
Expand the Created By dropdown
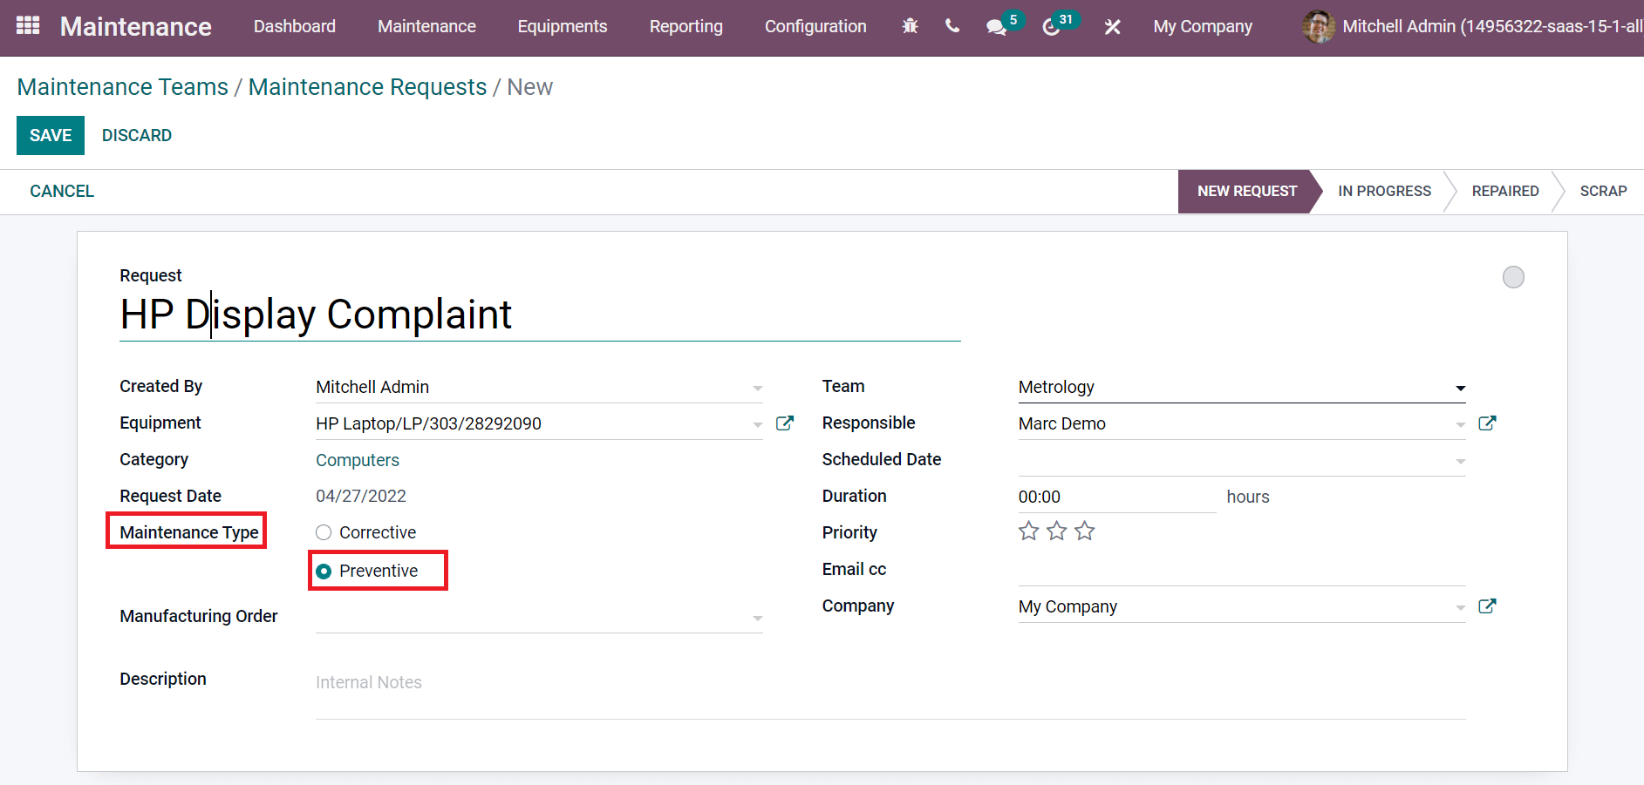pos(757,388)
